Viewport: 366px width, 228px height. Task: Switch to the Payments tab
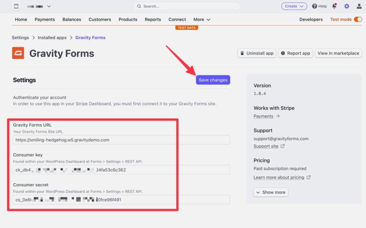[x=45, y=20]
